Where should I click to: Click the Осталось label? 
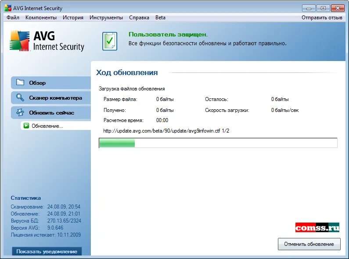(x=216, y=99)
